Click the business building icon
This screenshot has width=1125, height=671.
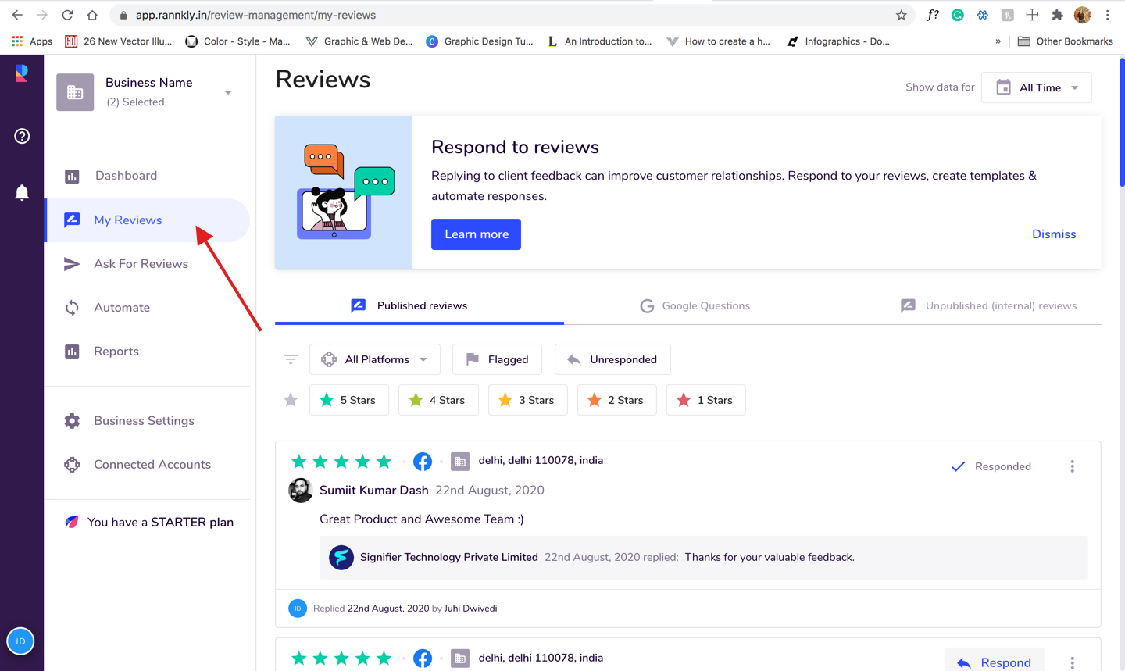(x=75, y=92)
